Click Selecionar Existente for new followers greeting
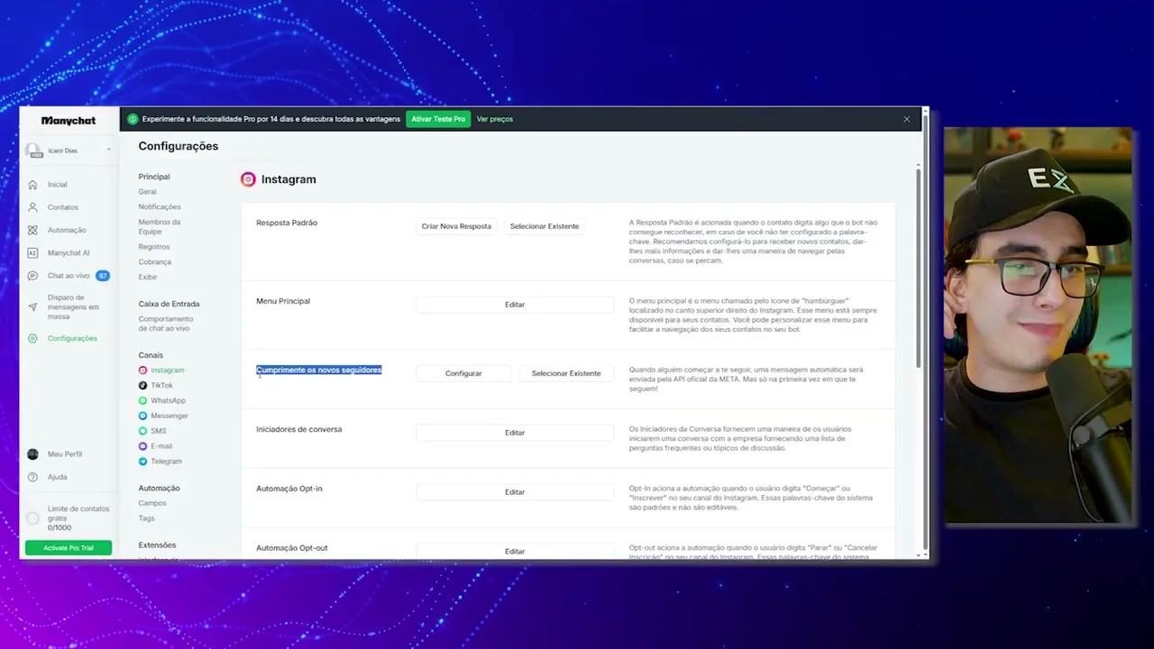The width and height of the screenshot is (1154, 649). (x=566, y=373)
